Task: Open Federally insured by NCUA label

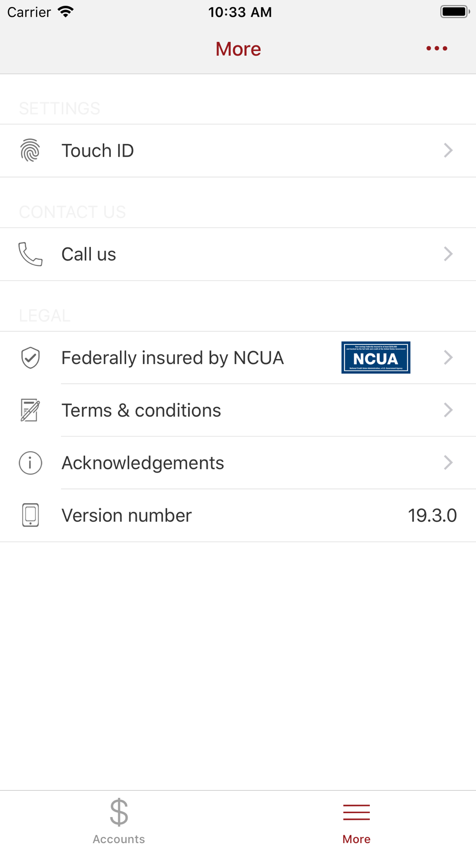Action: tap(172, 358)
